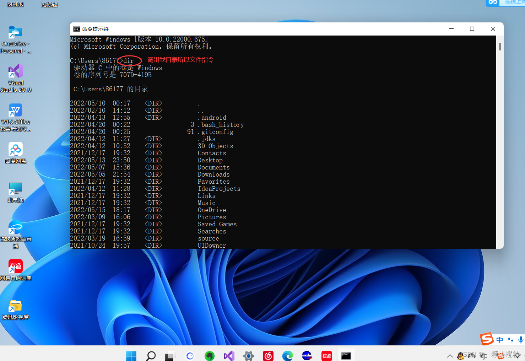The height and width of the screenshot is (361, 525).
Task: Click the Links directory entry
Action: click(x=207, y=196)
